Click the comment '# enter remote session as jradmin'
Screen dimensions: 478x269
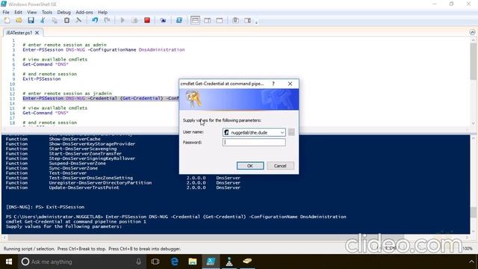click(x=67, y=93)
